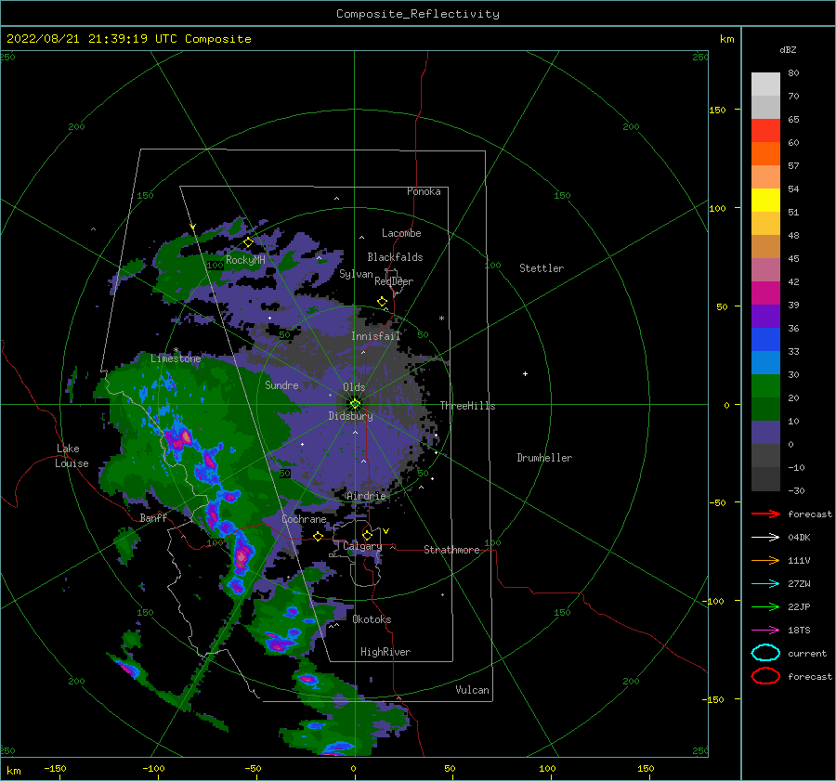Viewport: 836px width, 781px height.
Task: Select the yellow diamond marker below RedDeer
Action: tap(383, 302)
